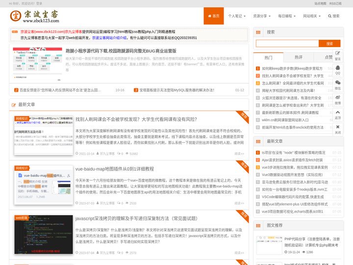Click 阅读>> for the javascript深浅拷贝 article

click(x=239, y=253)
